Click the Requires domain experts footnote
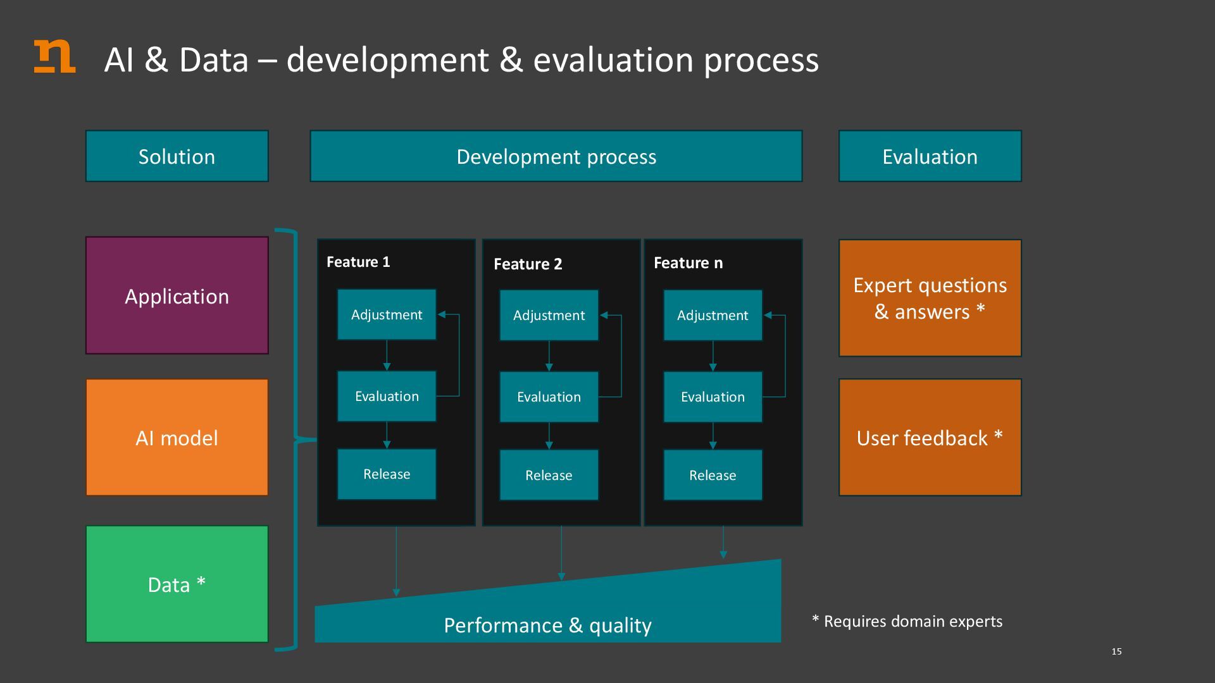This screenshot has width=1215, height=683. pyautogui.click(x=907, y=621)
